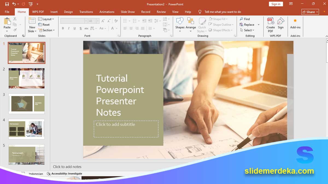Open the Shapes gallery

[180, 25]
